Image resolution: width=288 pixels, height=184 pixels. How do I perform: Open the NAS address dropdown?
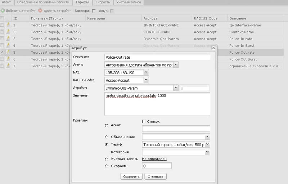pyautogui.click(x=146, y=73)
